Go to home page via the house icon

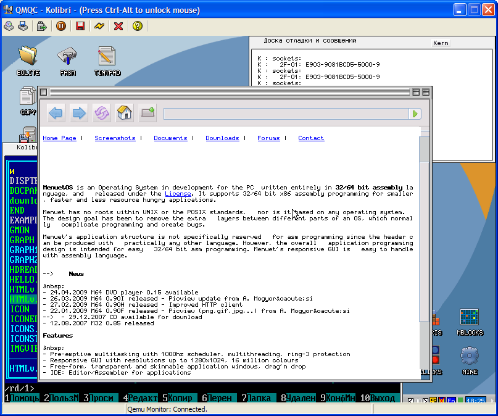123,113
